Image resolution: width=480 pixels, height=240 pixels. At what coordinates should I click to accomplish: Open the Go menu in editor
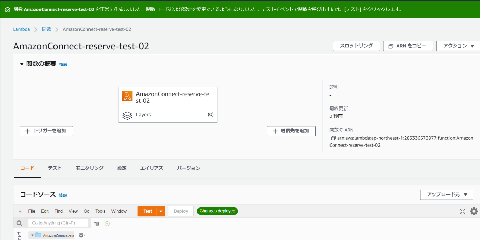point(87,211)
